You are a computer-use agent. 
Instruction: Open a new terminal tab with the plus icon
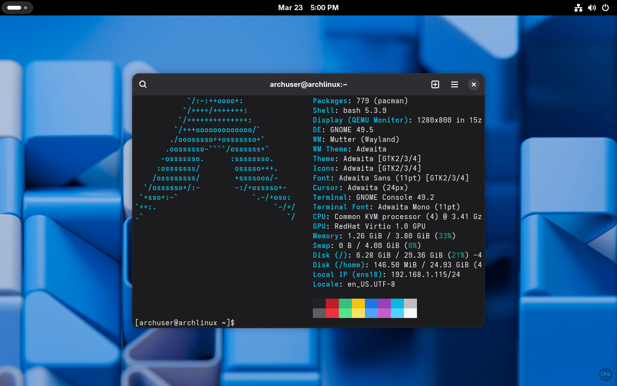(x=435, y=84)
